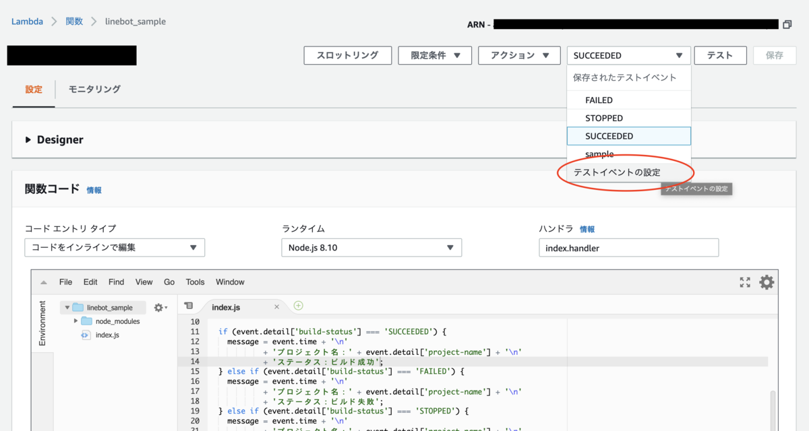The width and height of the screenshot is (809, 431).
Task: Click the 保存 button
Action: pyautogui.click(x=775, y=55)
